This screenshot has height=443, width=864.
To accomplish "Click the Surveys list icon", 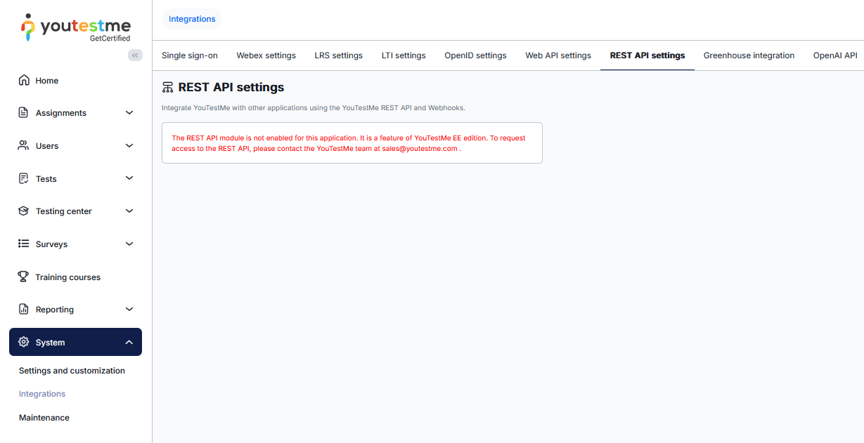I will [x=24, y=244].
